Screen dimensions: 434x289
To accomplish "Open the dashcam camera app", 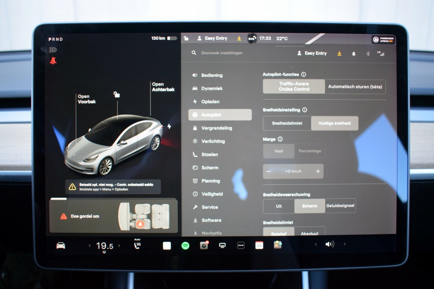I will [x=204, y=245].
